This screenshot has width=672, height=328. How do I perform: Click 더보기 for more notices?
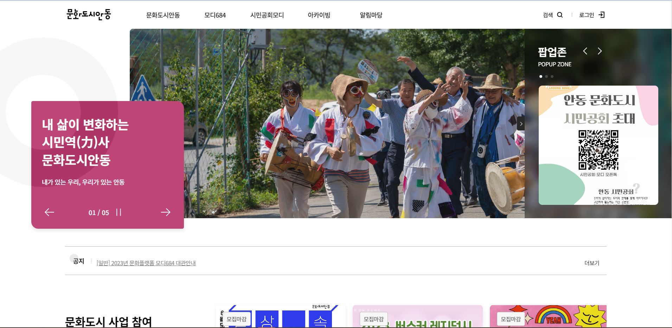592,263
